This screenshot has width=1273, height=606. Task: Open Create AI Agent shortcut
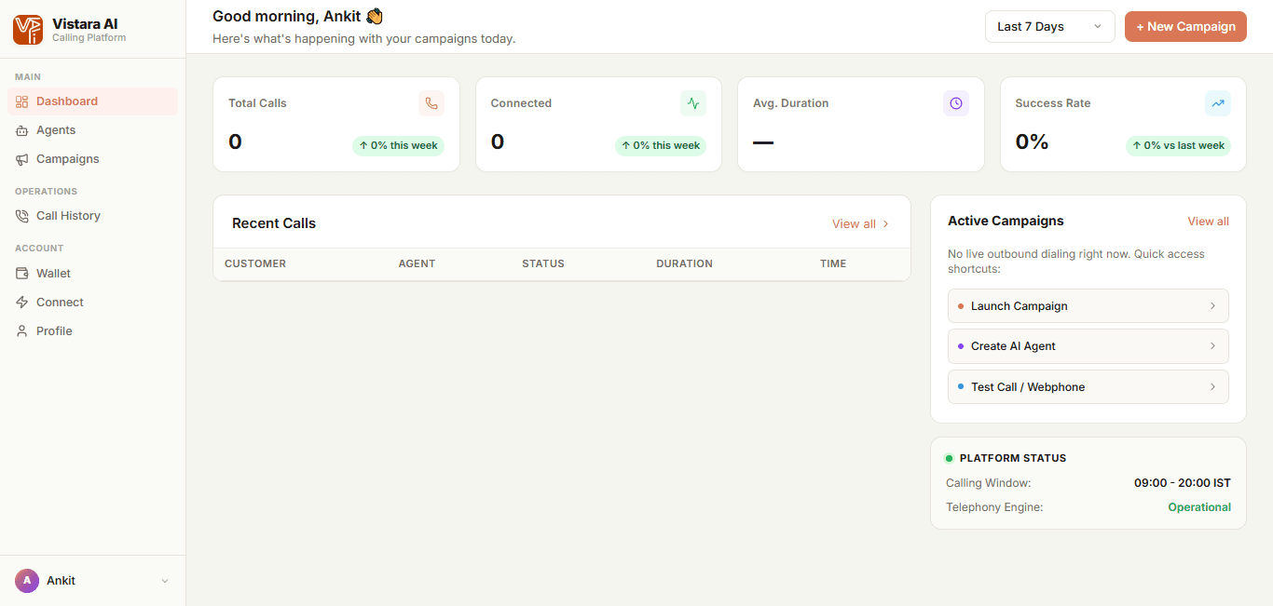(1088, 346)
